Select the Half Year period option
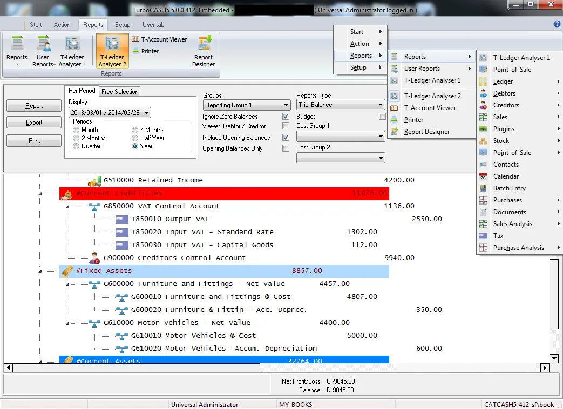Screen dimensions: 563x409 click(x=134, y=138)
